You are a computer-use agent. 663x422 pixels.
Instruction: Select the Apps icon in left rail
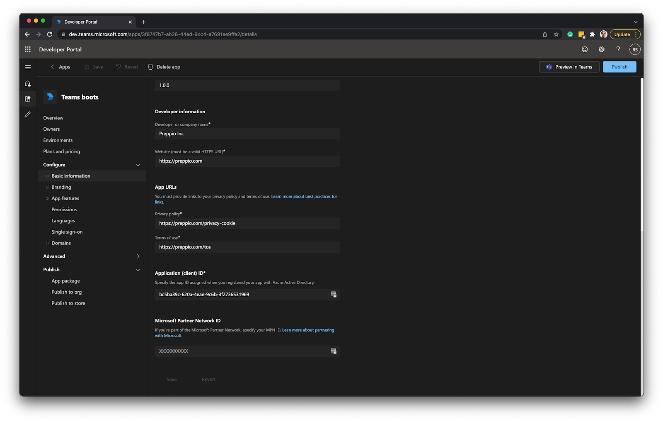[27, 99]
